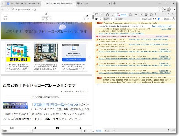
Task: Switch to Console tab in bottom drawer
Action: pyautogui.click(x=99, y=131)
